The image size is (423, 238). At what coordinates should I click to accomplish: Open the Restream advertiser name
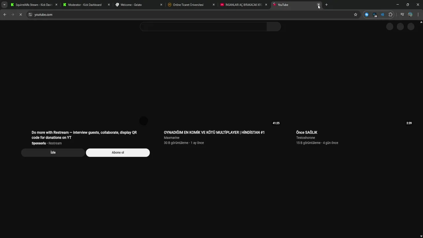click(55, 143)
